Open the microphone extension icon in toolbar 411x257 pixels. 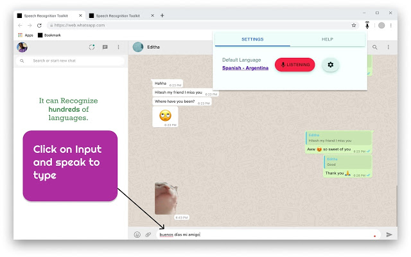click(x=367, y=25)
